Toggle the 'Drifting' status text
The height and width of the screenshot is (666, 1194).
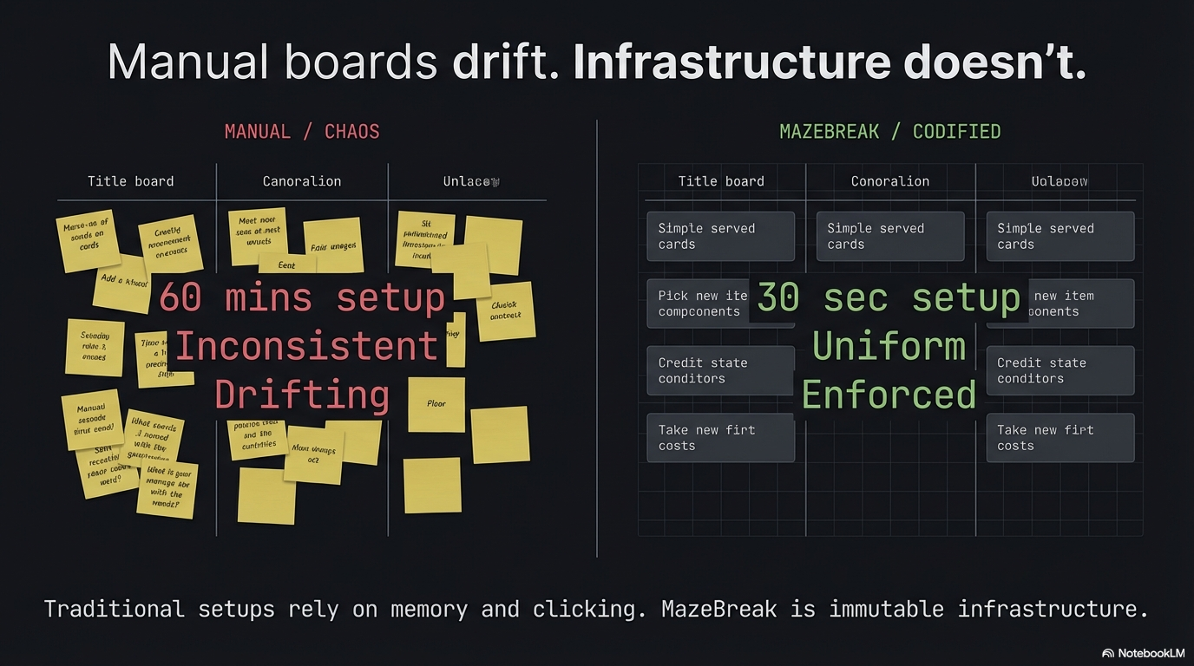(x=302, y=395)
